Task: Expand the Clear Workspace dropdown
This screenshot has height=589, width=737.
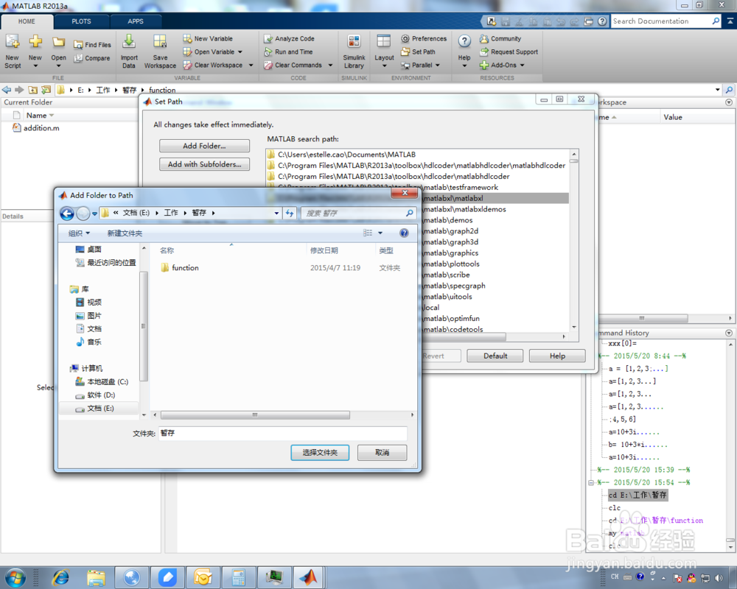Action: [x=251, y=66]
